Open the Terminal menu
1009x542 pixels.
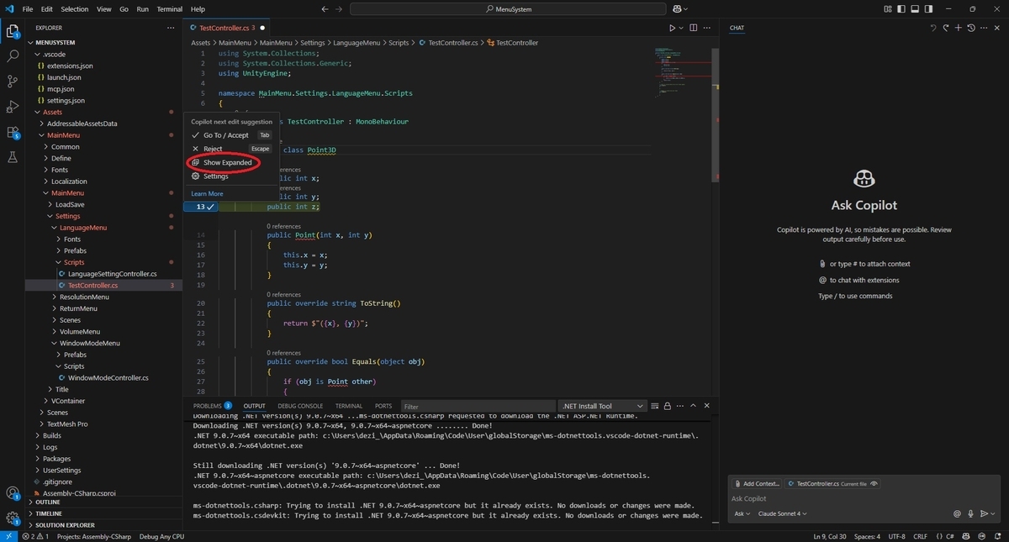[170, 8]
